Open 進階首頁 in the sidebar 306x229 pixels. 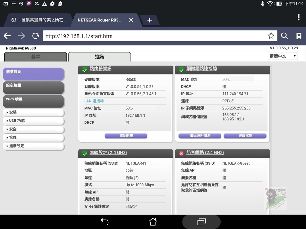click(33, 74)
